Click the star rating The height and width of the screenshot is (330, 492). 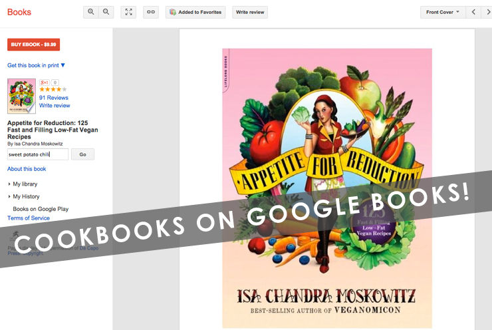click(x=53, y=90)
